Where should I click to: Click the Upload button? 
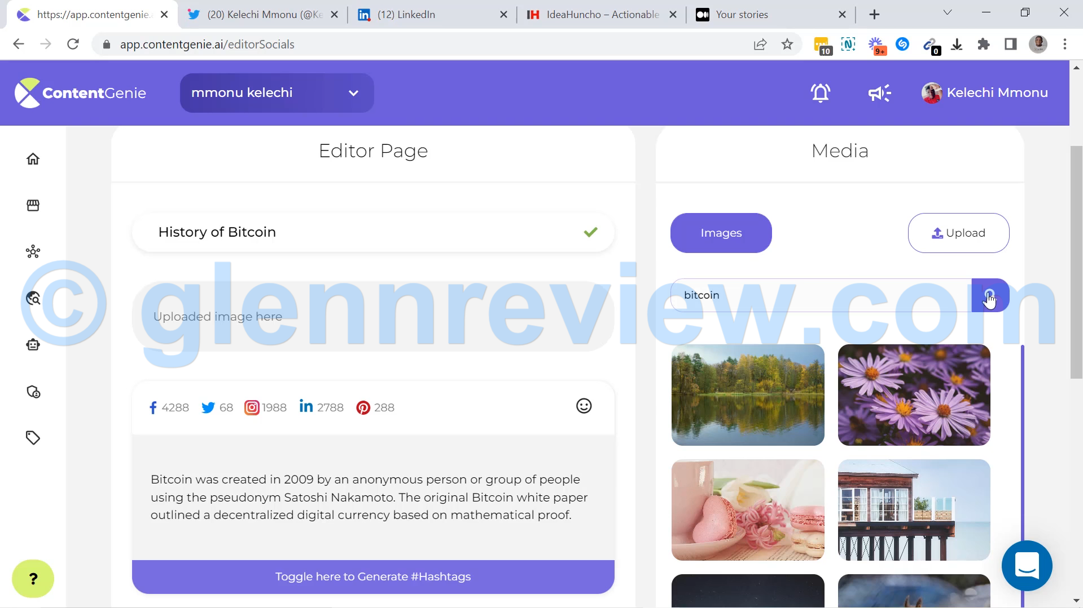(958, 233)
